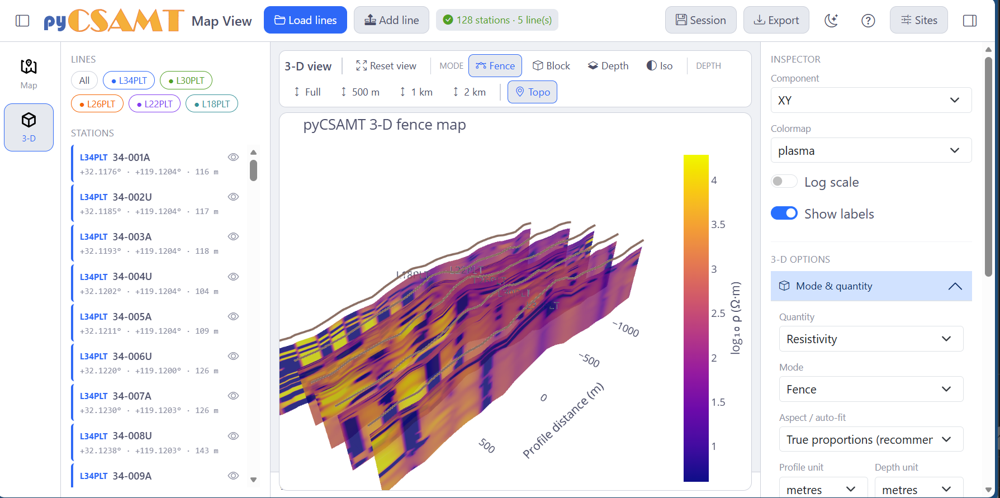Hide station 34-003A with eye icon
Viewport: 1000px width, 498px height.
(x=234, y=236)
